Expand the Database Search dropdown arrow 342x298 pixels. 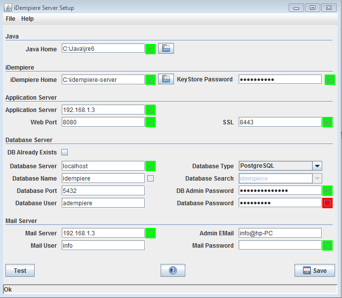point(317,179)
